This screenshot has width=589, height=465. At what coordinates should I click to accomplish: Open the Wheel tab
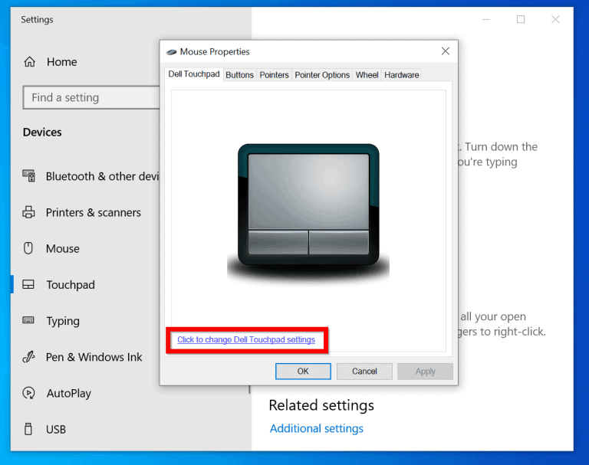pyautogui.click(x=367, y=74)
